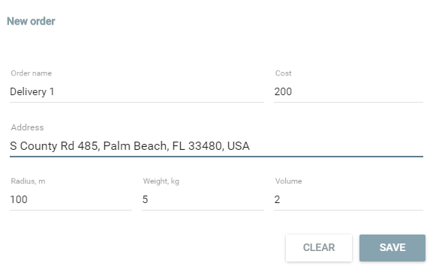This screenshot has width=433, height=275.
Task: Click the 'New order' heading
Action: click(31, 21)
